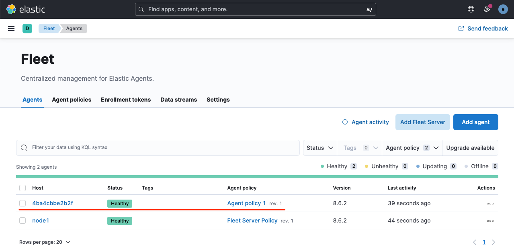Click the Last activity column header

[x=402, y=188]
